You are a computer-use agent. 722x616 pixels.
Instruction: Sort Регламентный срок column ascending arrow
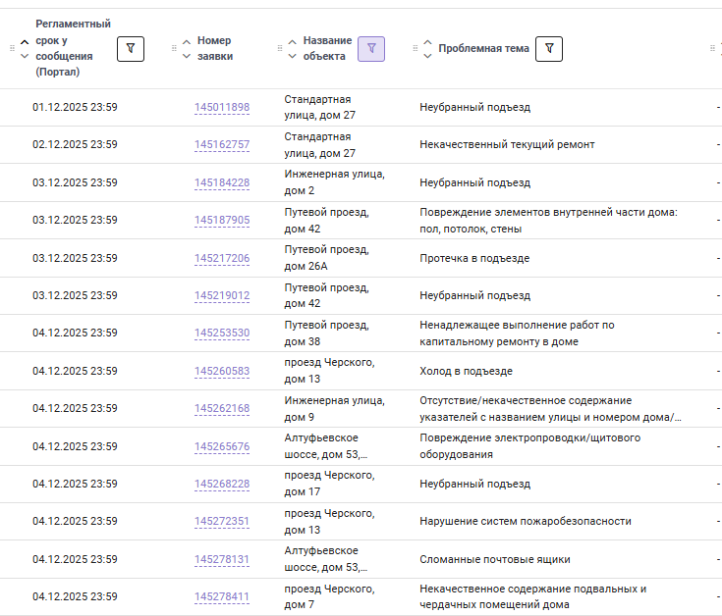click(25, 42)
